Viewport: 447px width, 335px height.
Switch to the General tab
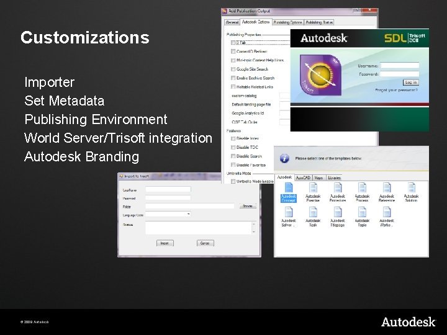(232, 22)
